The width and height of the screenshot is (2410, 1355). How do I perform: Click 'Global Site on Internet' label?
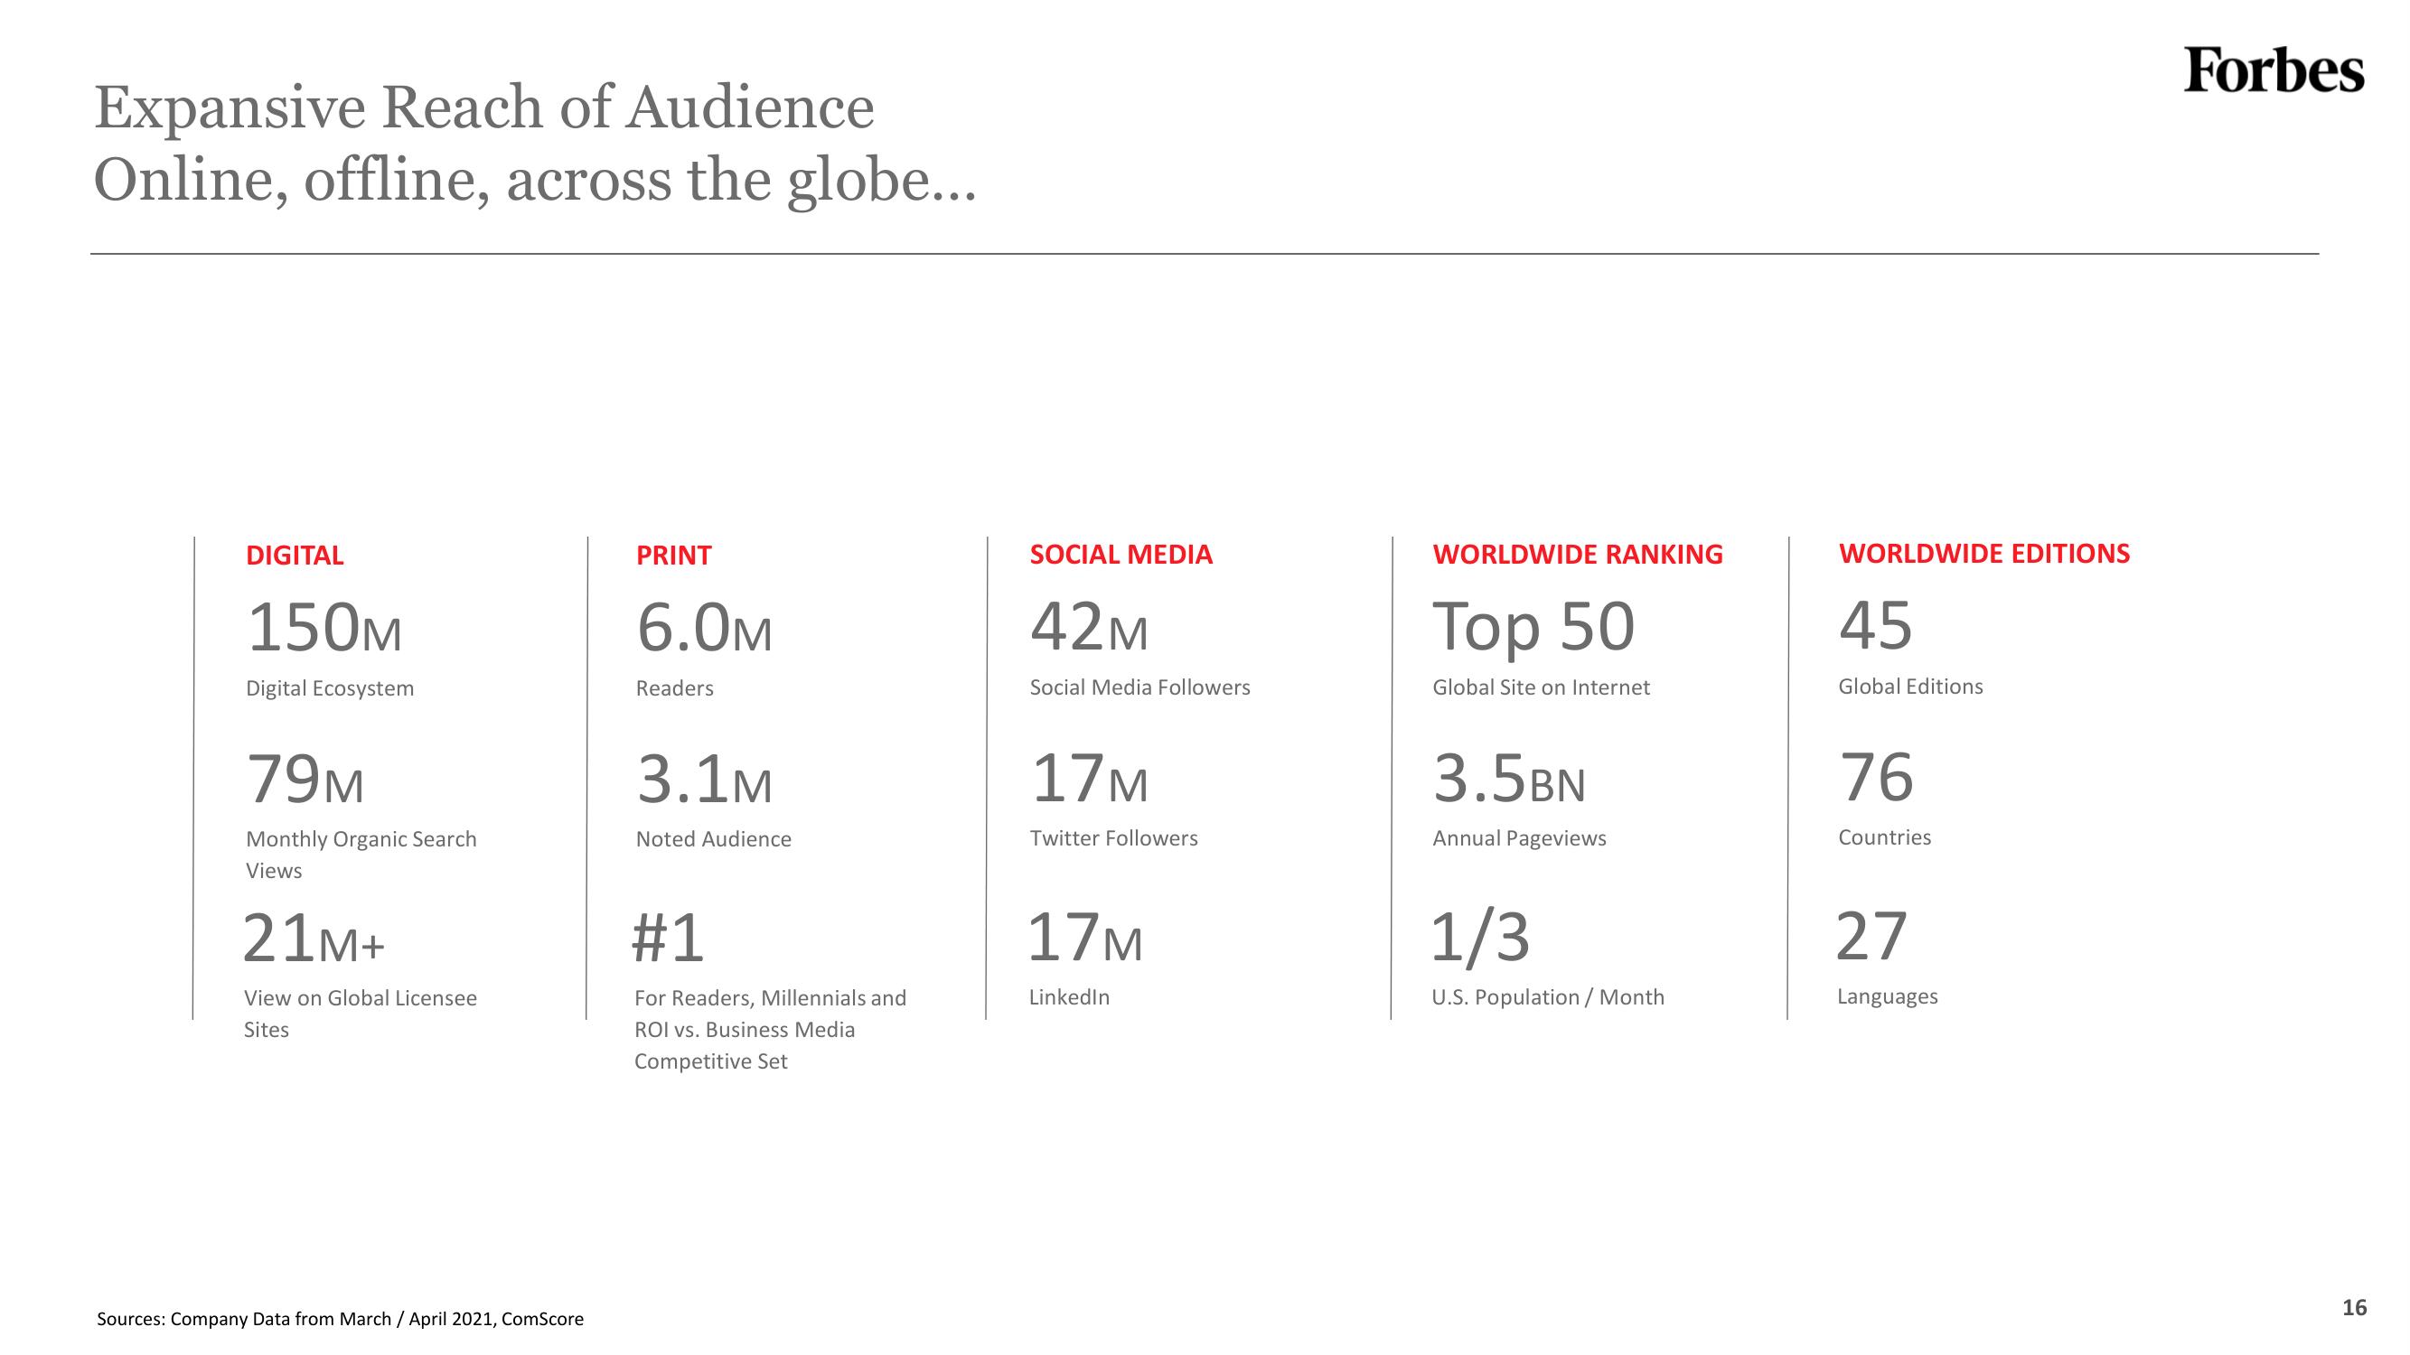pyautogui.click(x=1541, y=687)
